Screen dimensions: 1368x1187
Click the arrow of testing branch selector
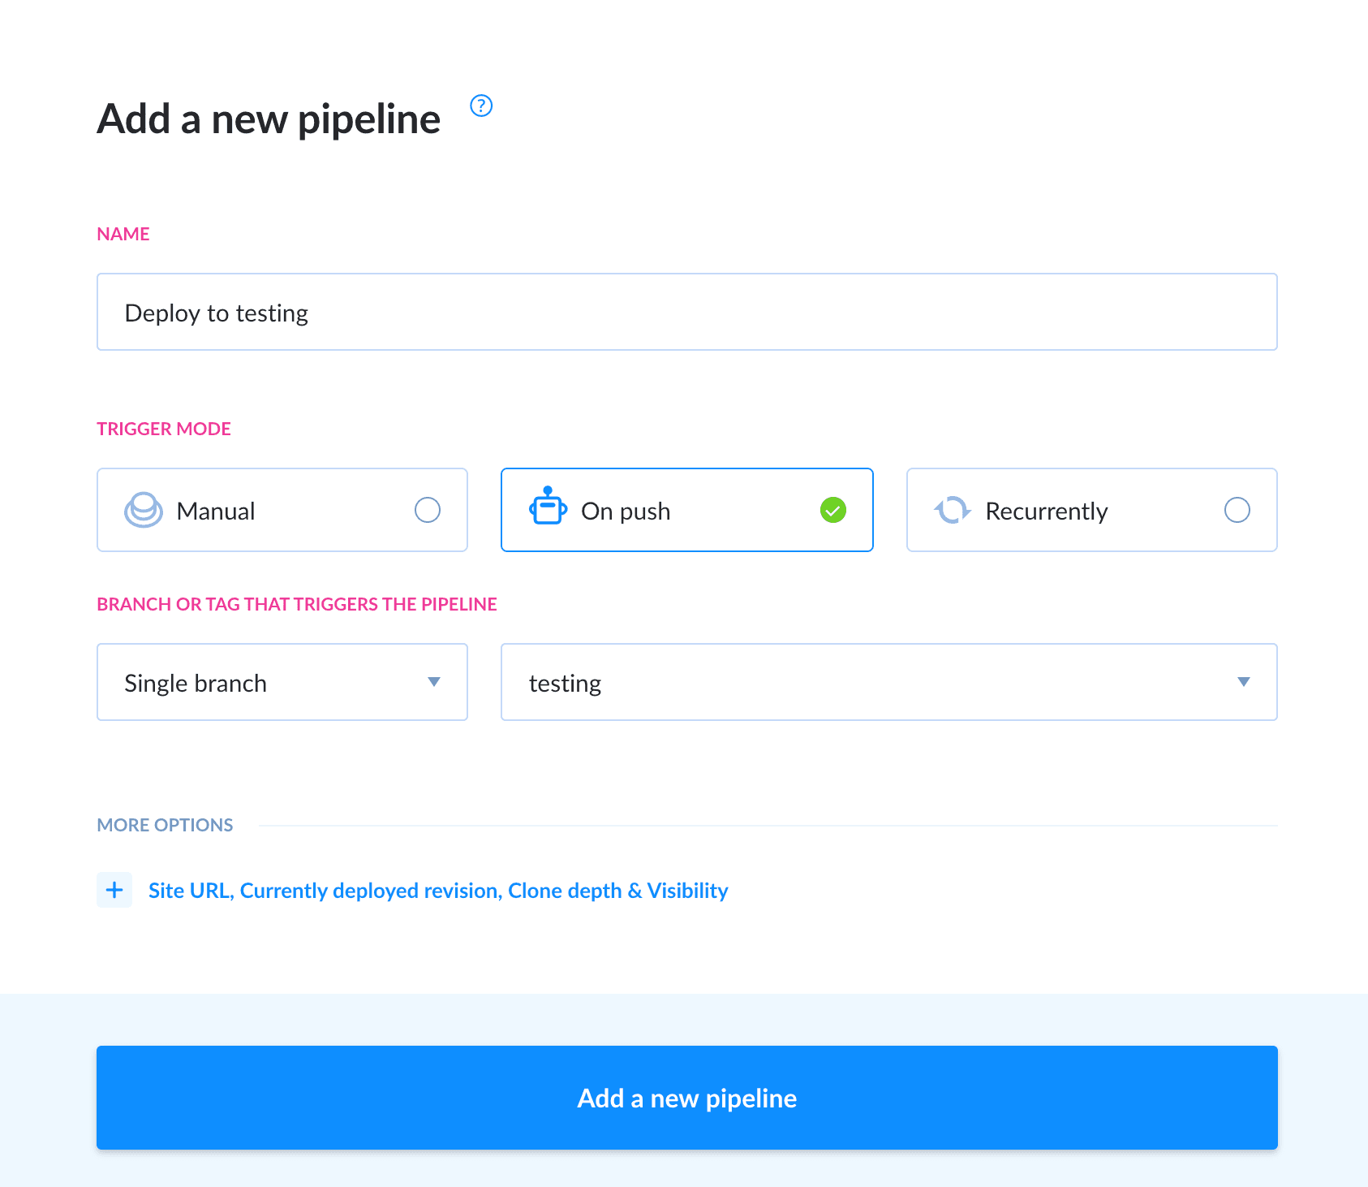[1243, 682]
